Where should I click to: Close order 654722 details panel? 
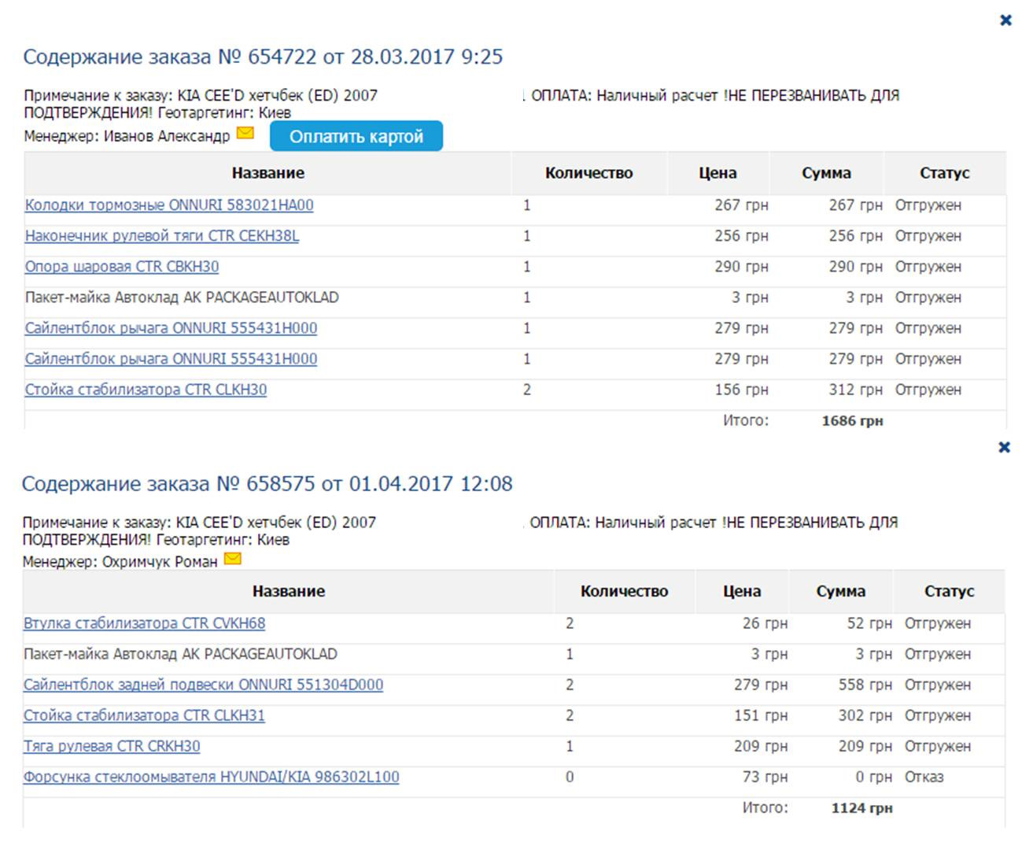click(x=1005, y=20)
